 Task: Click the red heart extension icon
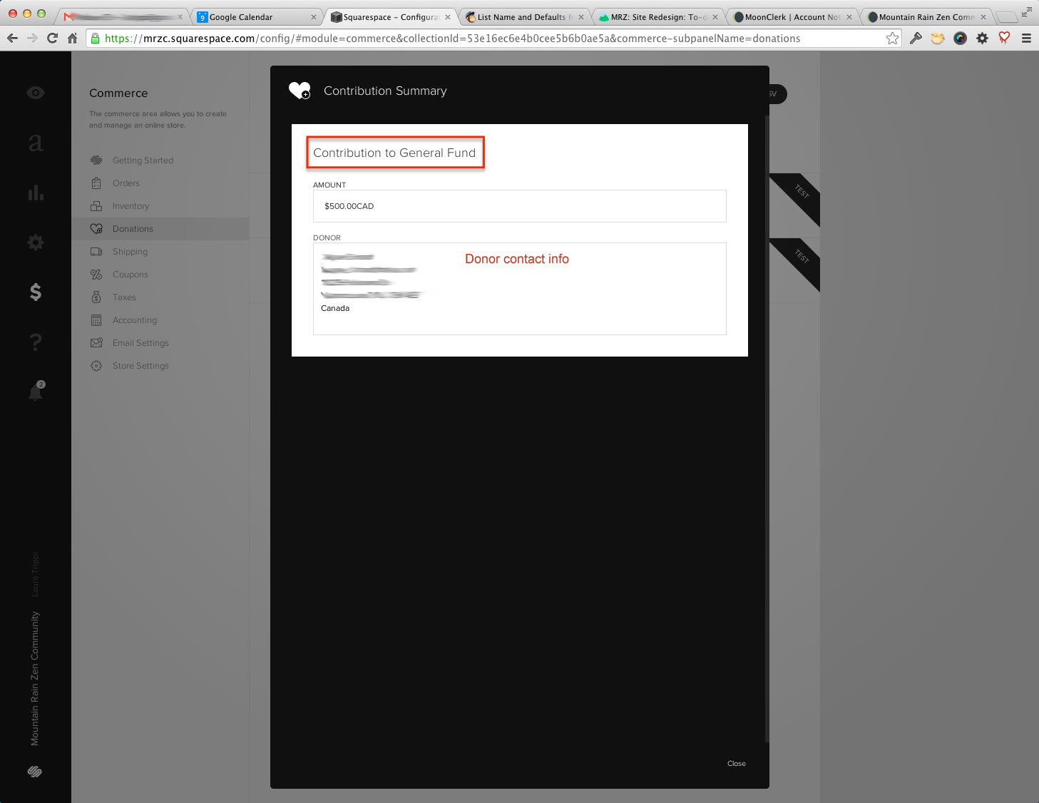1004,38
